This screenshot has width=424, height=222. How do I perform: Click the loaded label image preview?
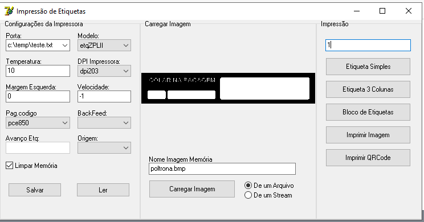click(228, 88)
